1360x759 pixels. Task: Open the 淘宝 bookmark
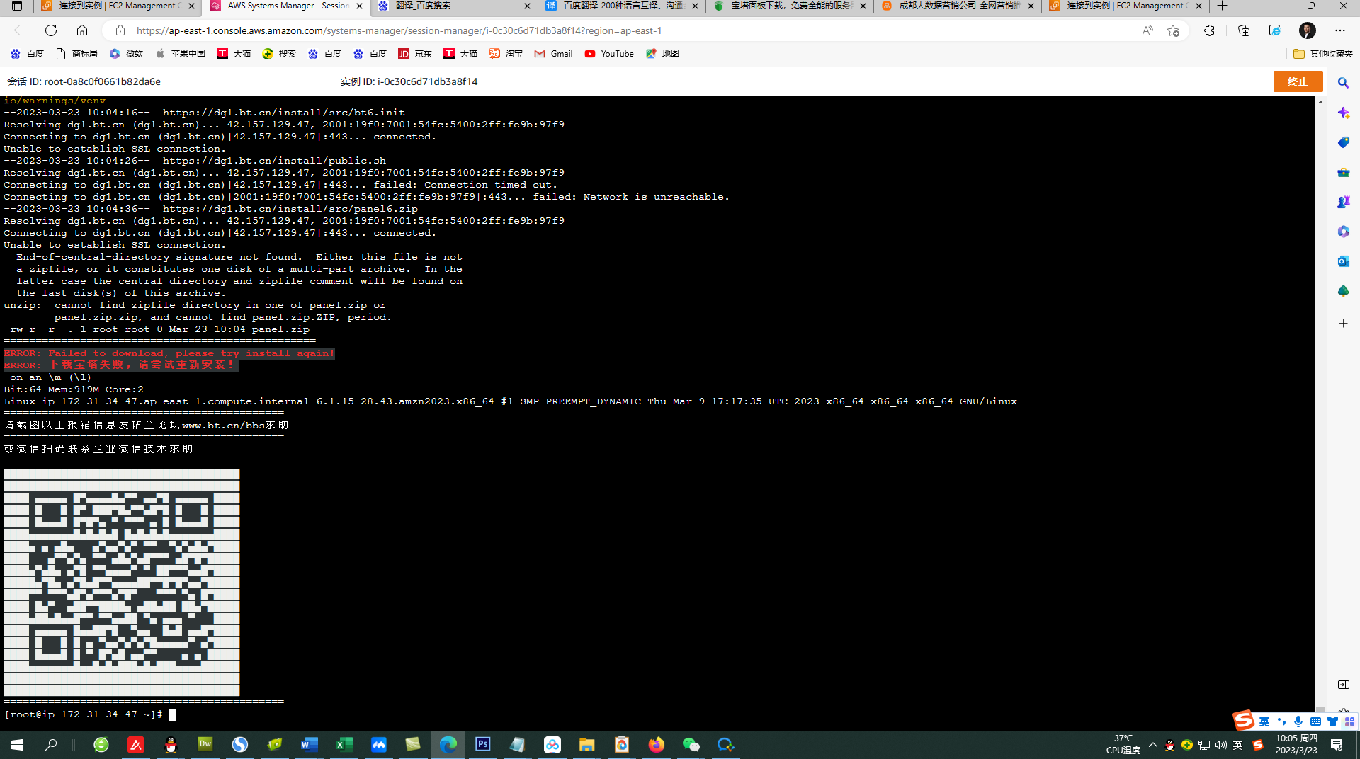tap(506, 54)
